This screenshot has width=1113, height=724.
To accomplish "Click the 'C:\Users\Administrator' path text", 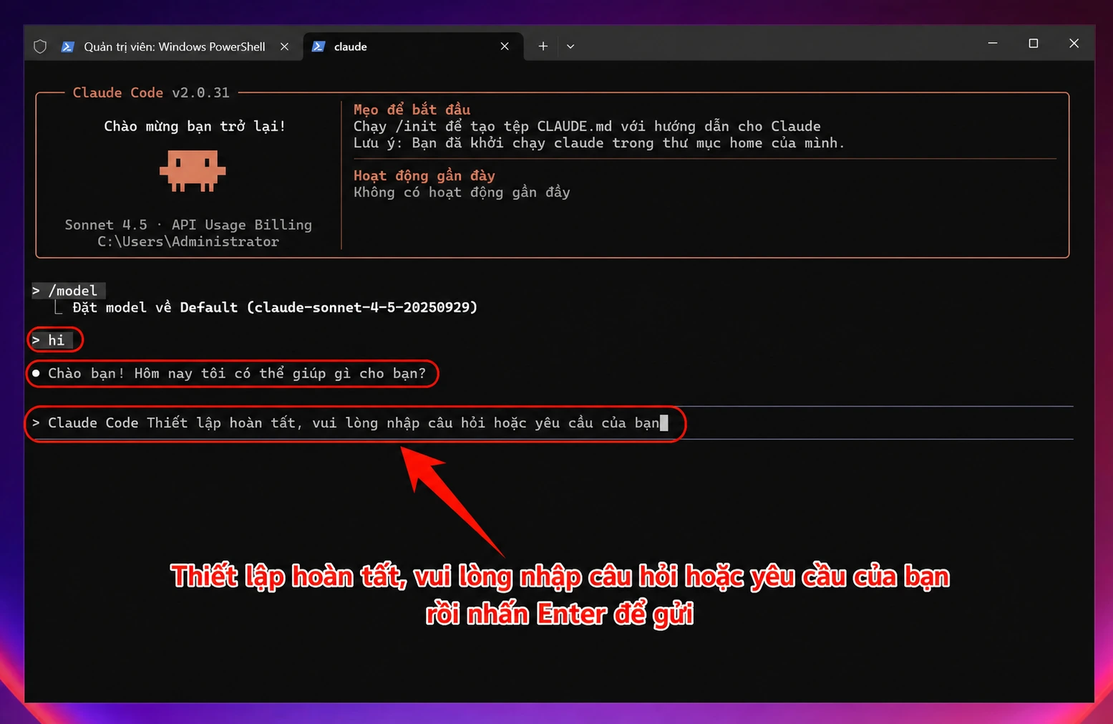I will 188,242.
